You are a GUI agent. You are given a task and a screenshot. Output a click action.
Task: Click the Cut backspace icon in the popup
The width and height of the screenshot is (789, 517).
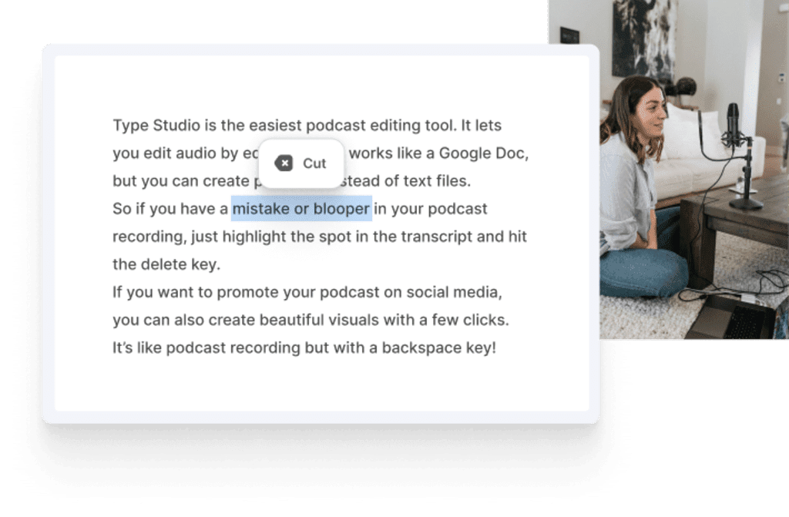click(x=284, y=163)
